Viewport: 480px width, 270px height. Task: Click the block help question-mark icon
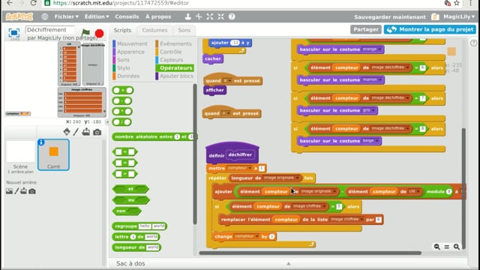232,16
